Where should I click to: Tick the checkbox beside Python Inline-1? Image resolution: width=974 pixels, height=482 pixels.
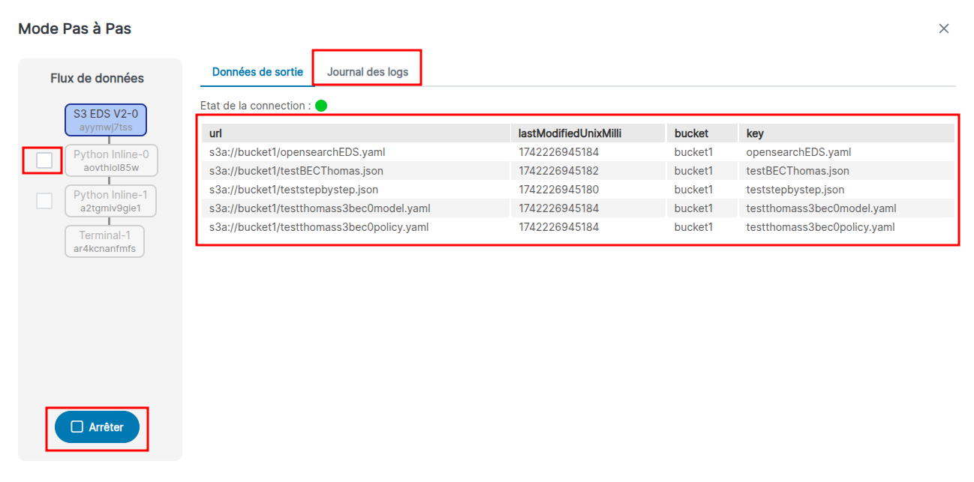pos(44,201)
